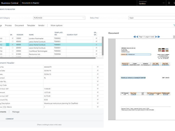
Task: Expand the Environment Sandbox selector
Action: point(152,3)
